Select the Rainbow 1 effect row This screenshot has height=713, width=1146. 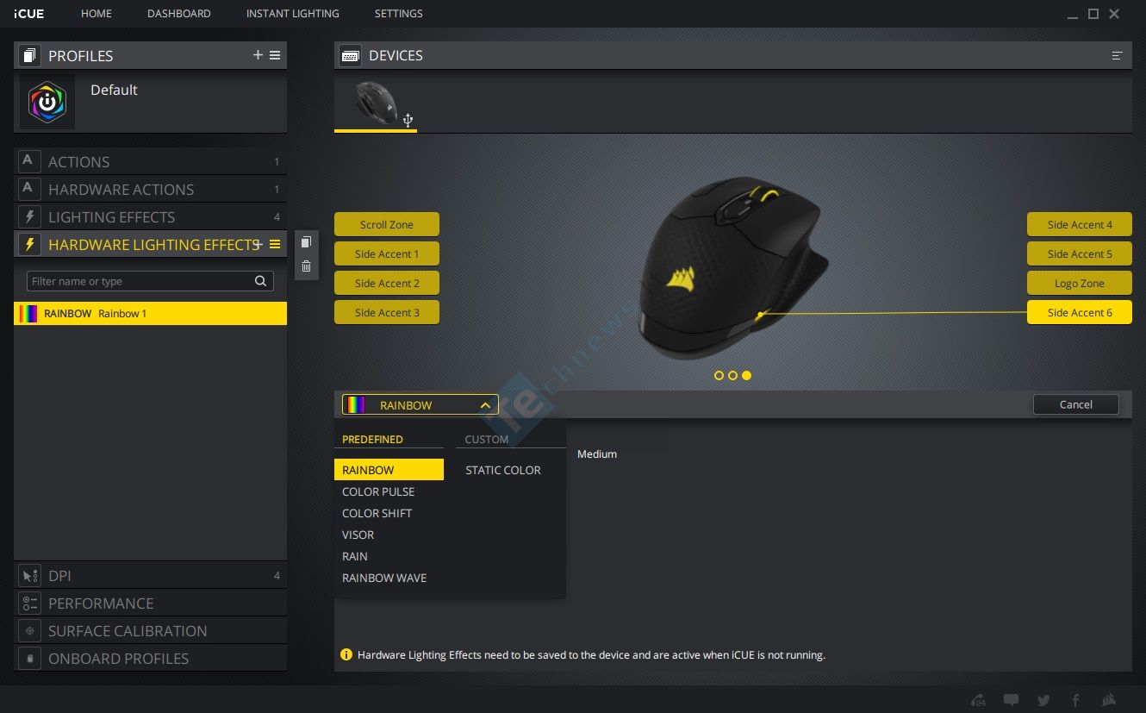coord(150,313)
